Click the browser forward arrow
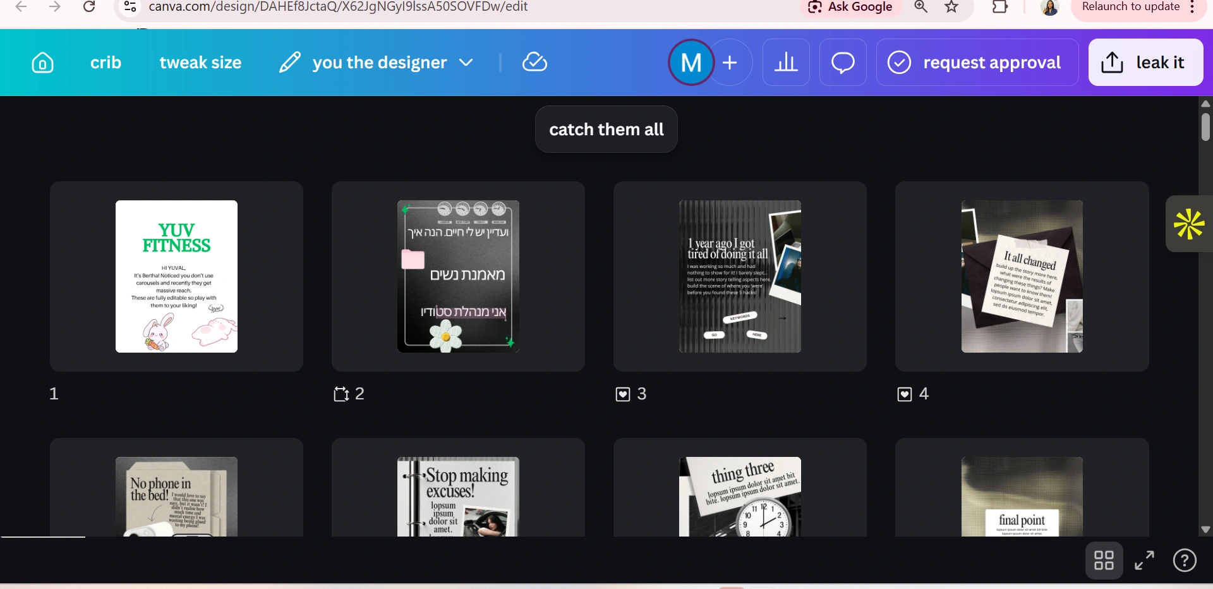This screenshot has height=589, width=1213. click(55, 7)
